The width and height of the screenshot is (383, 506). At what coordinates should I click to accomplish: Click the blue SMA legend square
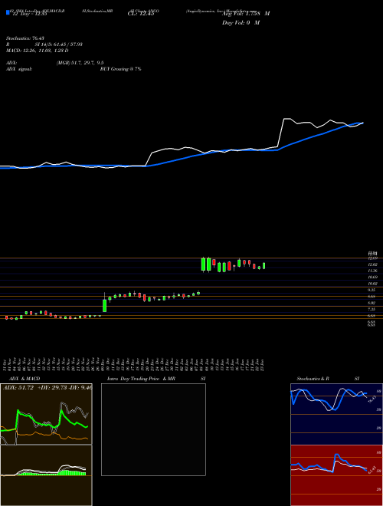click(x=8, y=12)
